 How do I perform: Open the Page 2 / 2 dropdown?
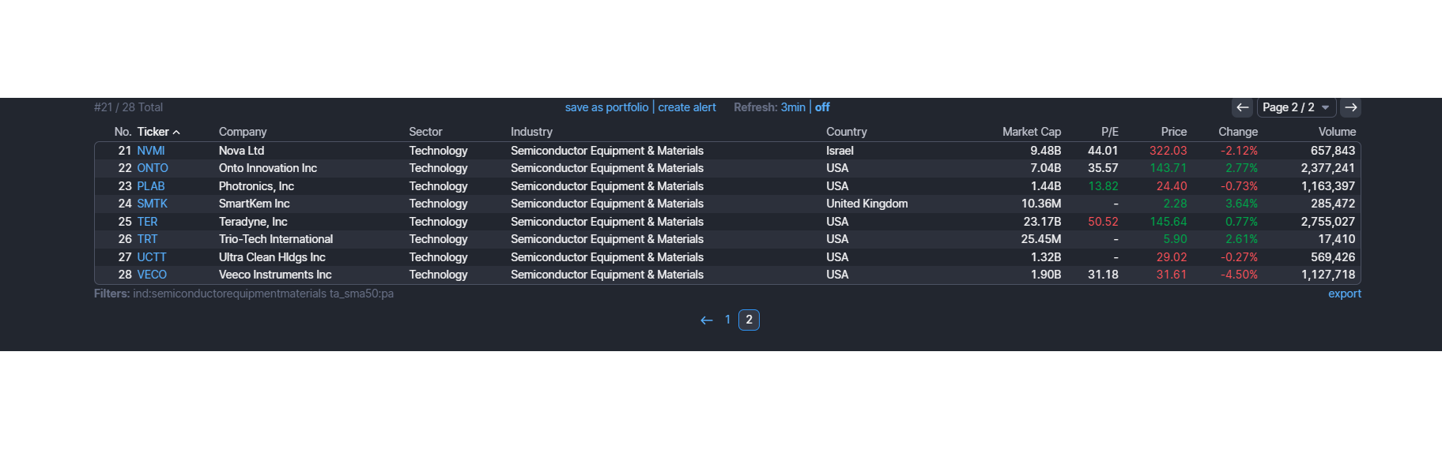[1296, 107]
